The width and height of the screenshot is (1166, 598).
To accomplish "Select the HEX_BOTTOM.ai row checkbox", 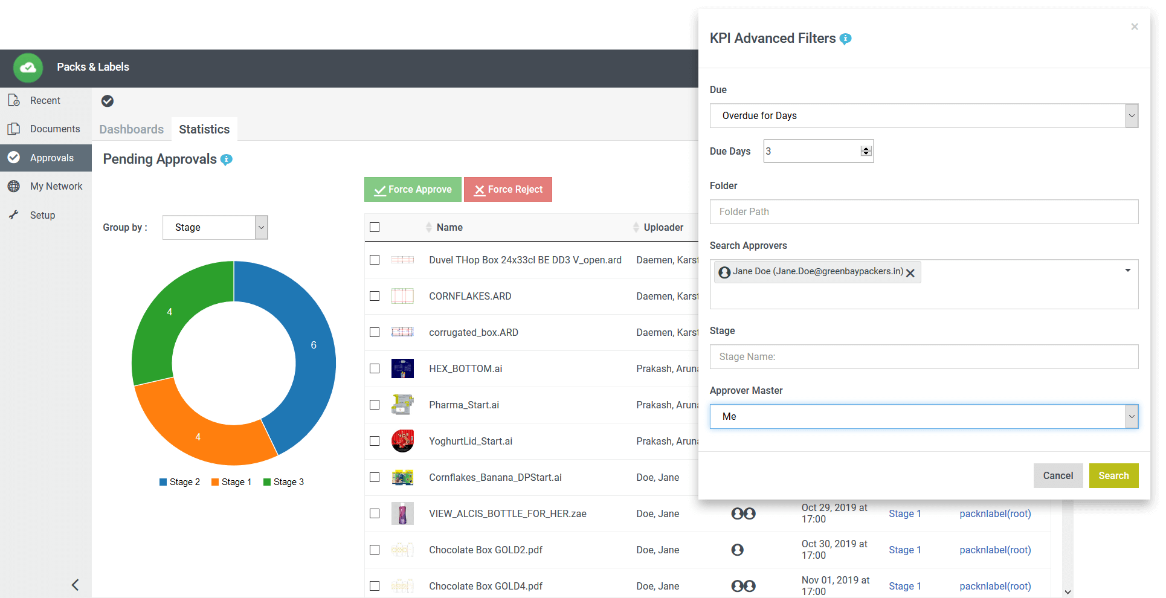I will tap(375, 368).
